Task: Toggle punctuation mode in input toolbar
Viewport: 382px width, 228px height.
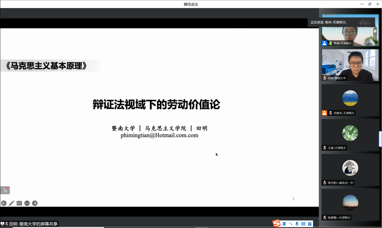Action: 291,224
